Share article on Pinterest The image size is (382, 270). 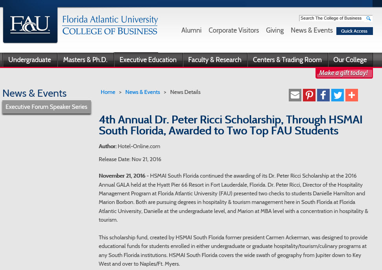coord(309,95)
